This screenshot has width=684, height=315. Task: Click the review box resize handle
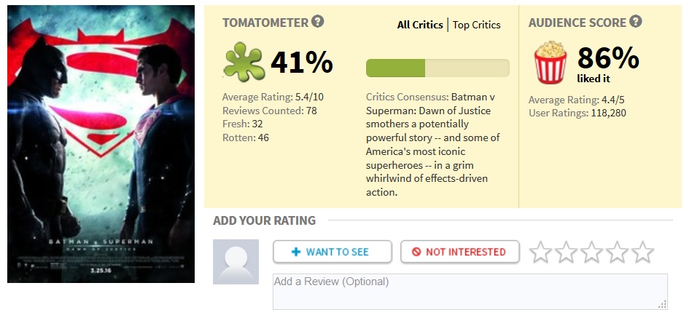click(663, 305)
